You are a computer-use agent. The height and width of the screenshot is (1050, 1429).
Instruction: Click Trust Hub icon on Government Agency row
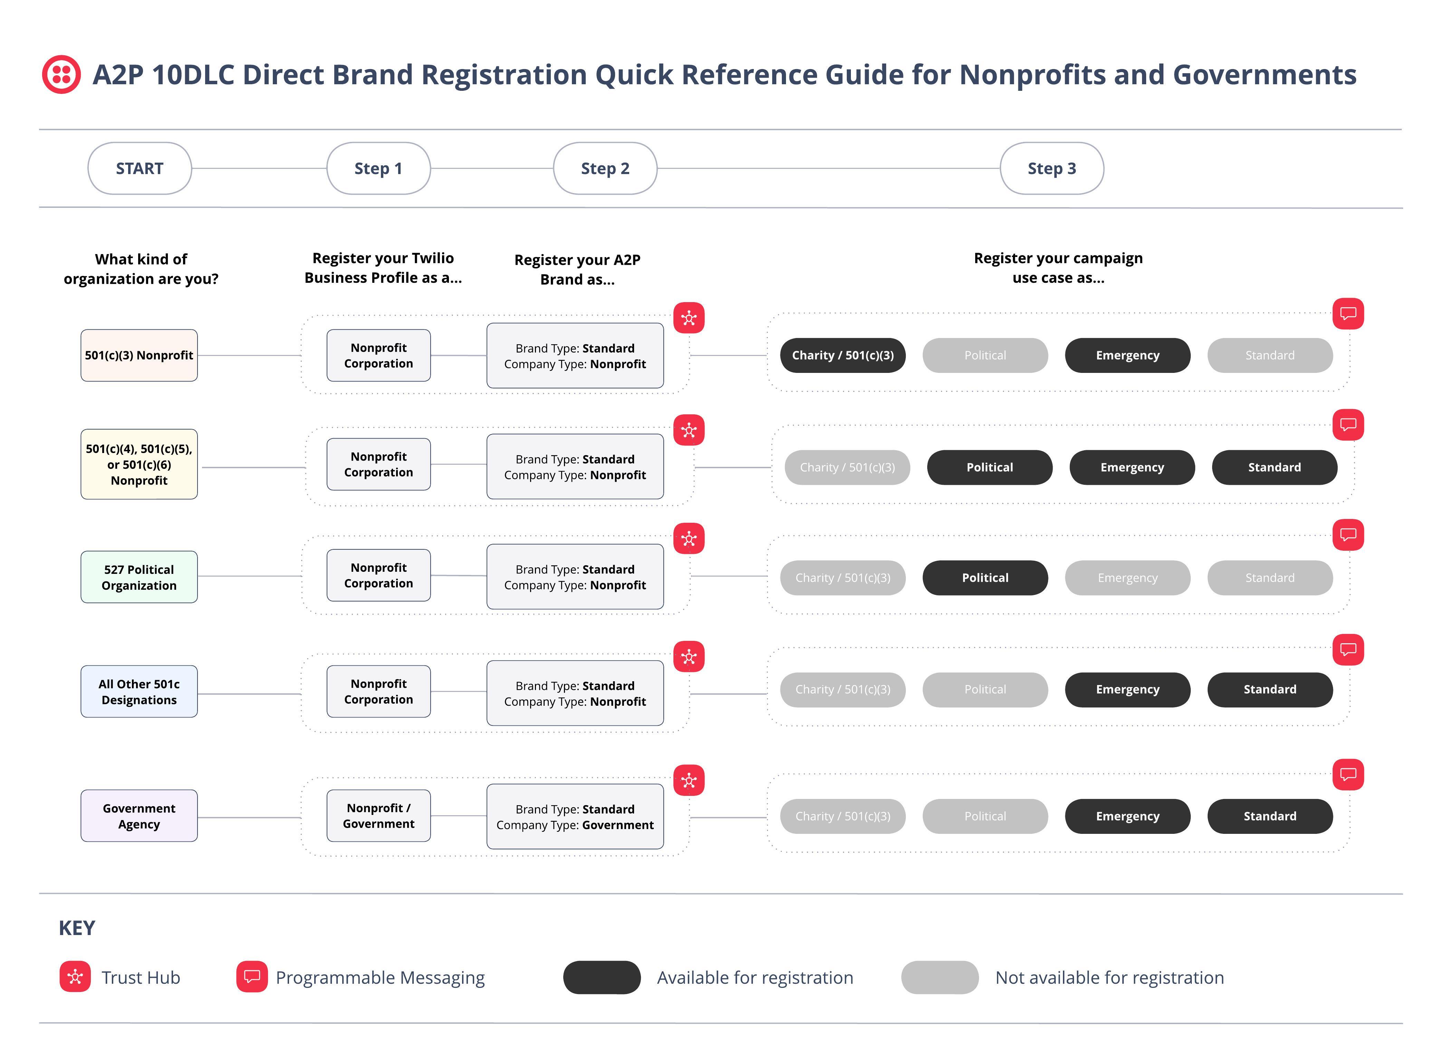coord(689,780)
